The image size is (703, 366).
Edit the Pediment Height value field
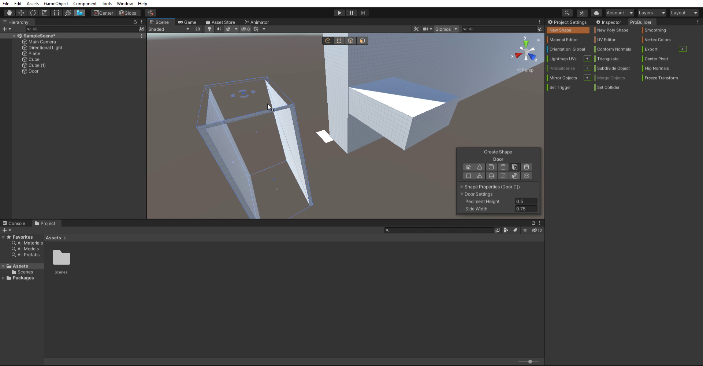pyautogui.click(x=526, y=201)
